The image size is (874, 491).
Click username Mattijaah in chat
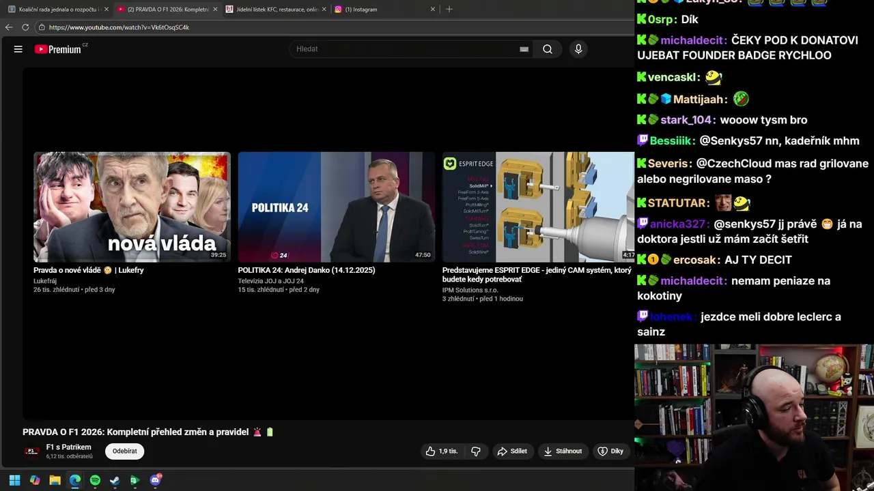[x=700, y=100]
